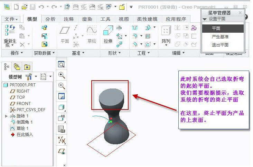Collapse the 设置平面 menu section

tap(205, 19)
